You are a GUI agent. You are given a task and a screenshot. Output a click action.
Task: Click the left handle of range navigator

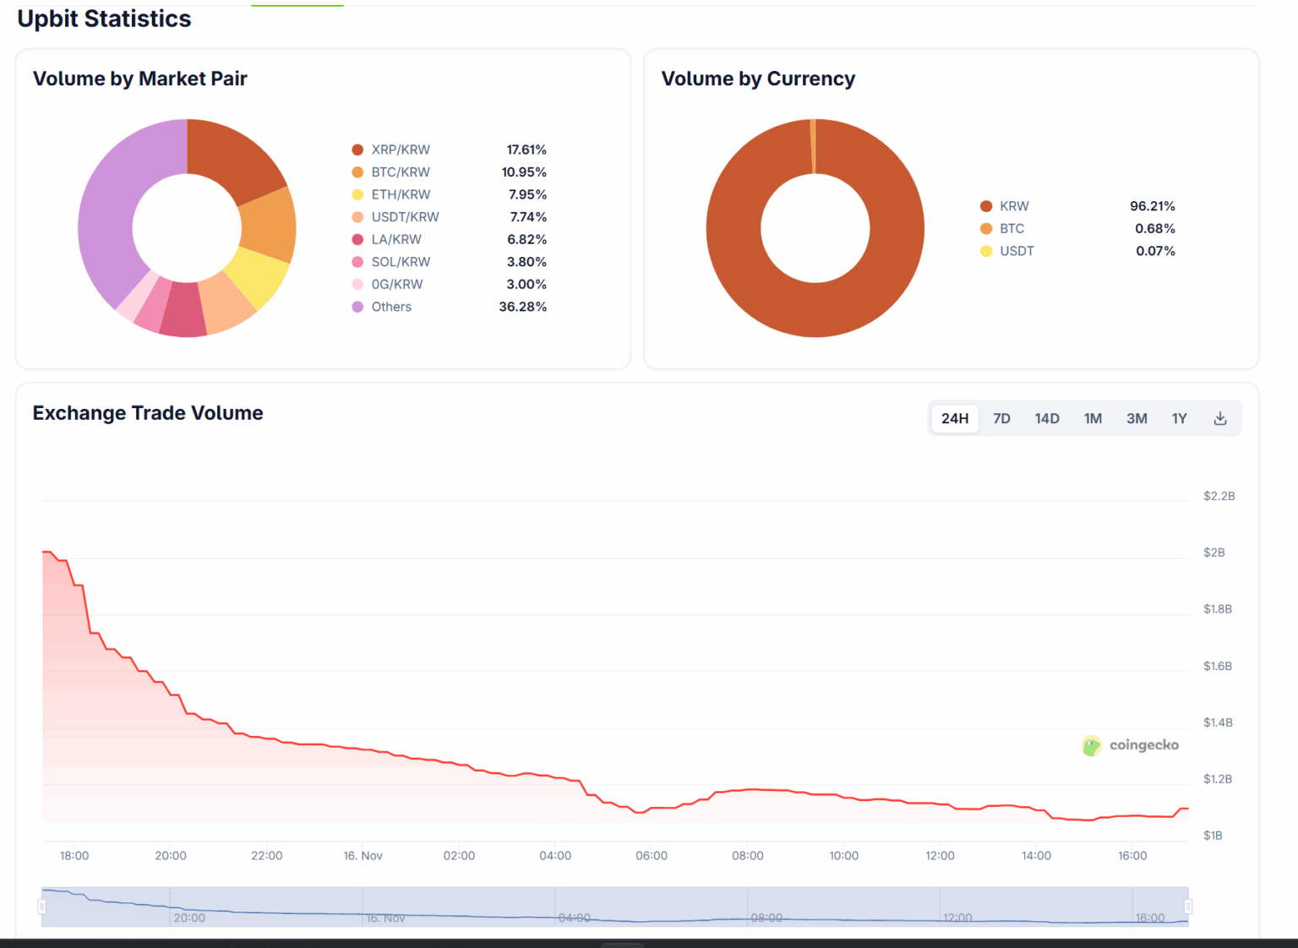click(41, 907)
